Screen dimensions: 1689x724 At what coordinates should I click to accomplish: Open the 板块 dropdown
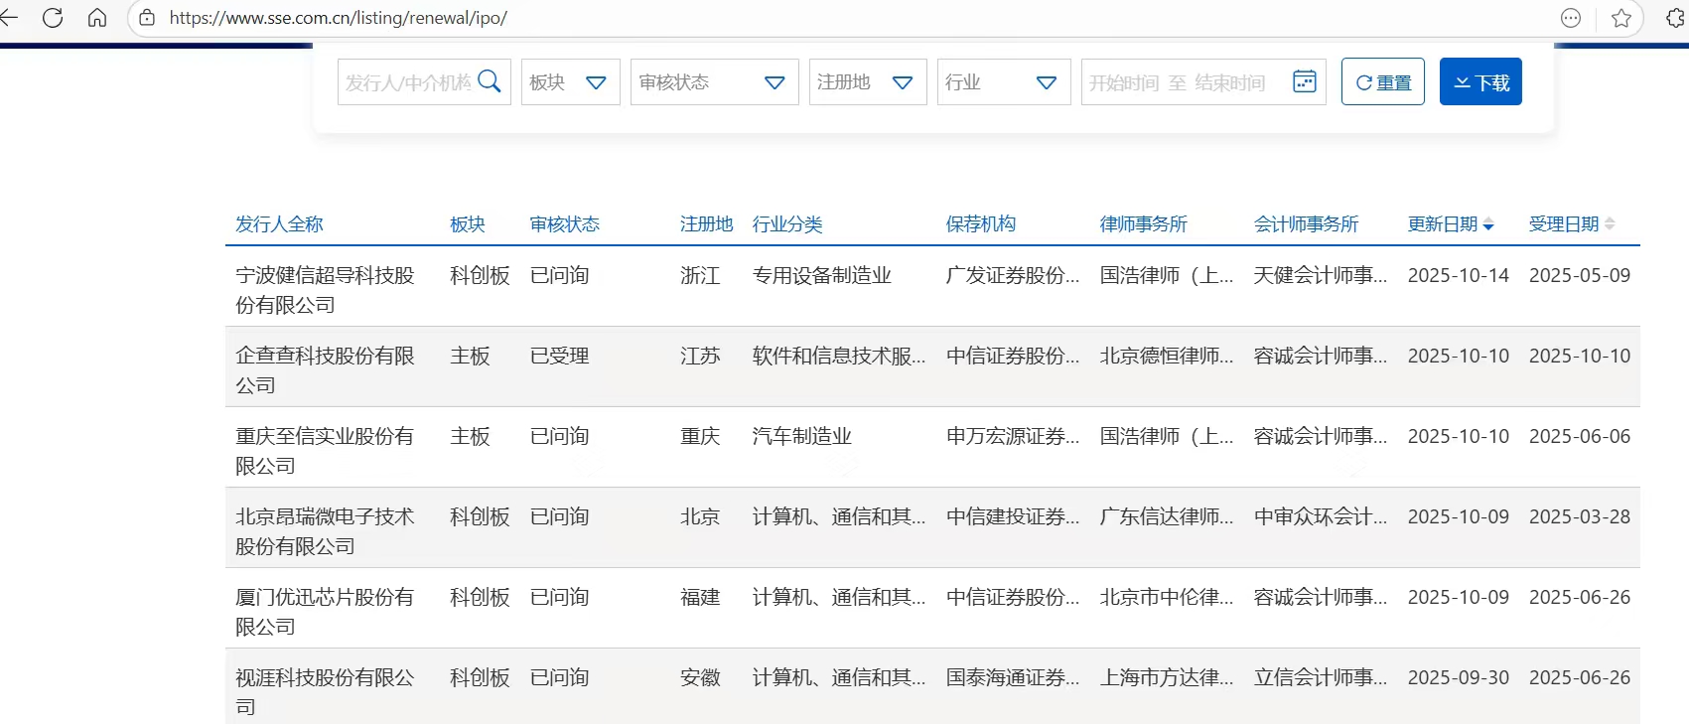(x=571, y=81)
